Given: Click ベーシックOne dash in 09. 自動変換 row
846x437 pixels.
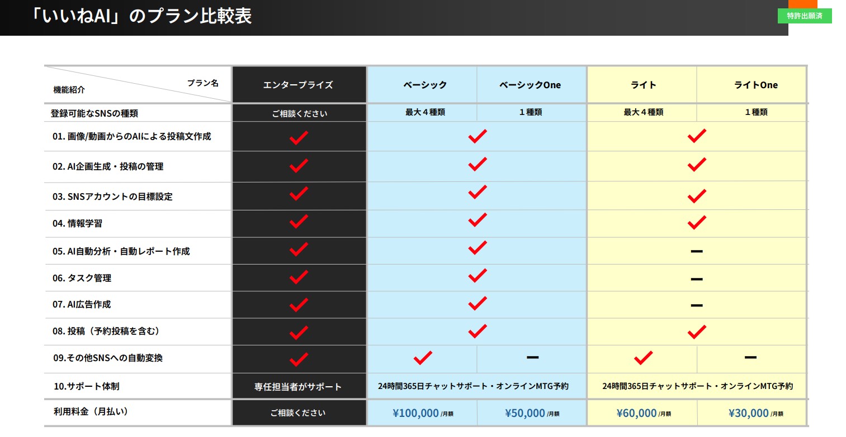Looking at the screenshot, I should coord(532,357).
